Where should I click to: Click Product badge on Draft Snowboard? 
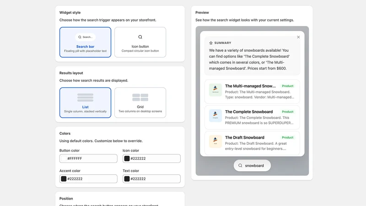click(288, 138)
